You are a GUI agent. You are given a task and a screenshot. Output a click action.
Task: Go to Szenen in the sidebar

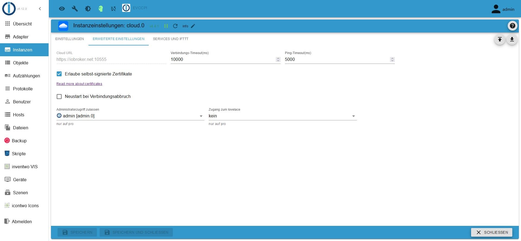coord(24,193)
